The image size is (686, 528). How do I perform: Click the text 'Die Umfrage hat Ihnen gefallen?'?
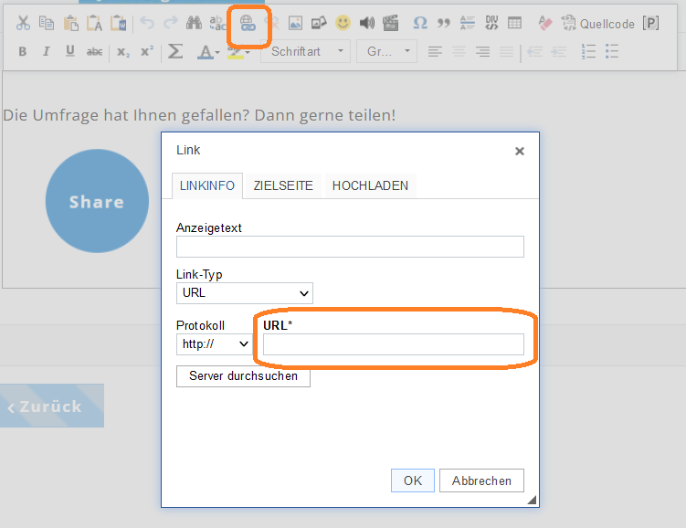pyautogui.click(x=126, y=115)
